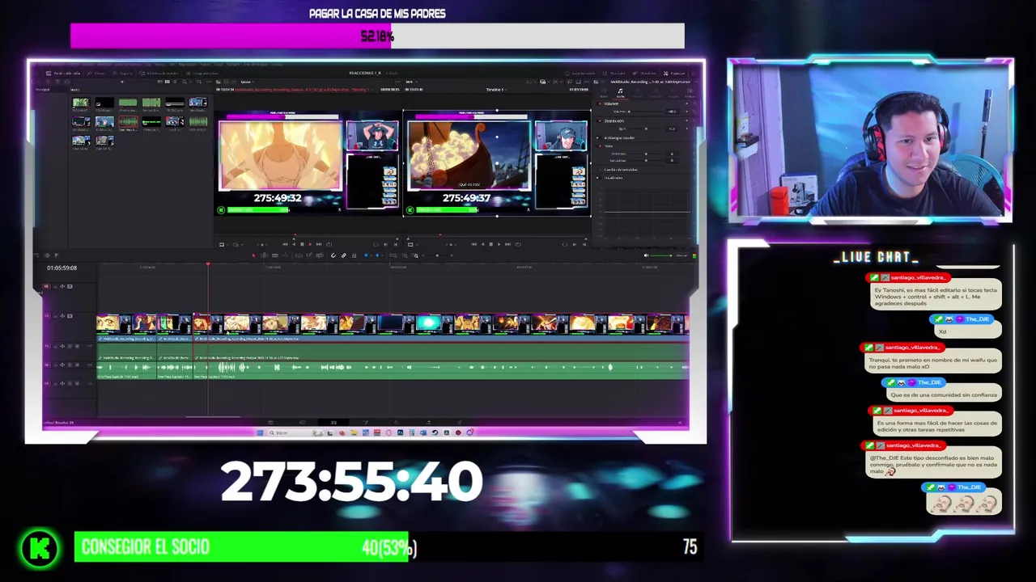Disable the Distribución section toggle
The width and height of the screenshot is (1036, 582).
pyautogui.click(x=600, y=121)
